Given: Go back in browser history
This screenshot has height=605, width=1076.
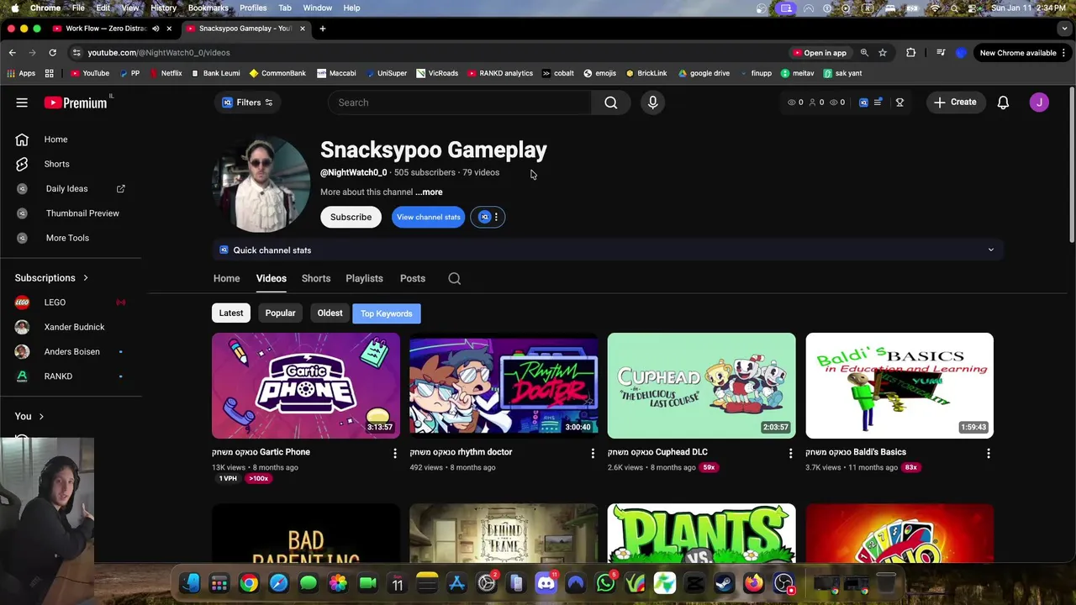Looking at the screenshot, I should click(x=12, y=53).
